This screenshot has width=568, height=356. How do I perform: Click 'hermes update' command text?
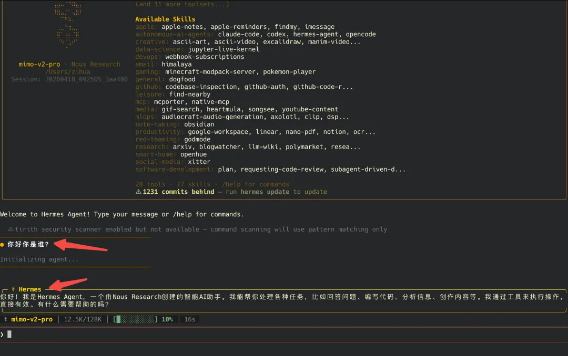(265, 192)
